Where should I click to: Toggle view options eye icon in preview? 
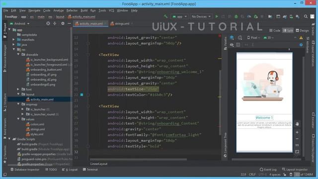point(232,45)
